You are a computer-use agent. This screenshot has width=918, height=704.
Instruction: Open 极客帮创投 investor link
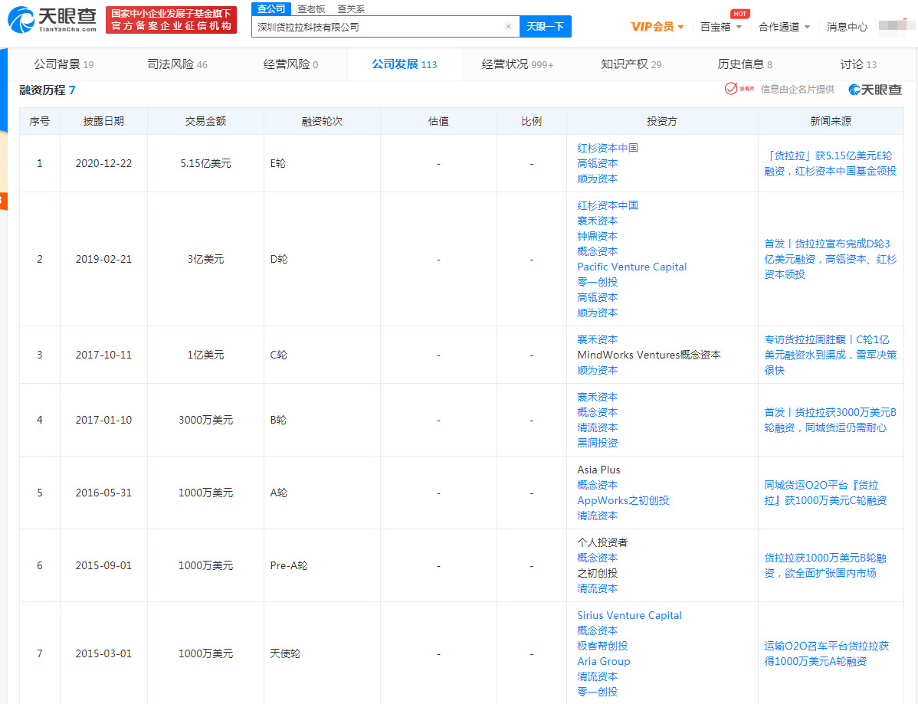(602, 646)
